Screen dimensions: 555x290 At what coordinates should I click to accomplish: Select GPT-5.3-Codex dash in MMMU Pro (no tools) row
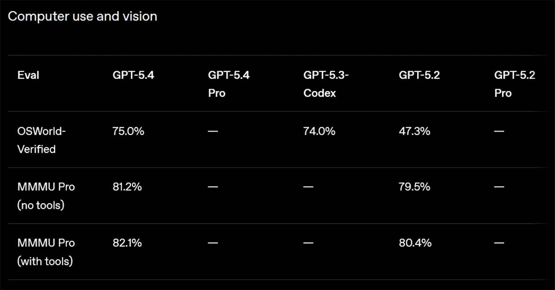308,187
